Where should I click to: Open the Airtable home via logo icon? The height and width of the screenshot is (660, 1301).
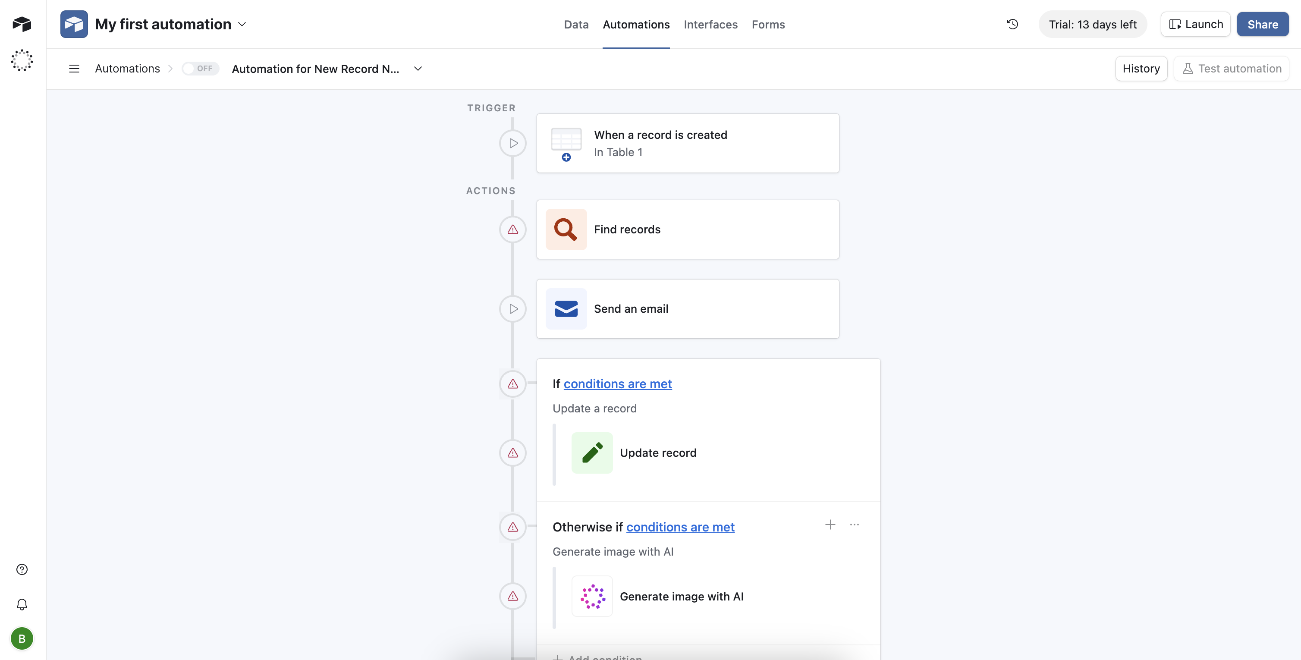(x=22, y=24)
